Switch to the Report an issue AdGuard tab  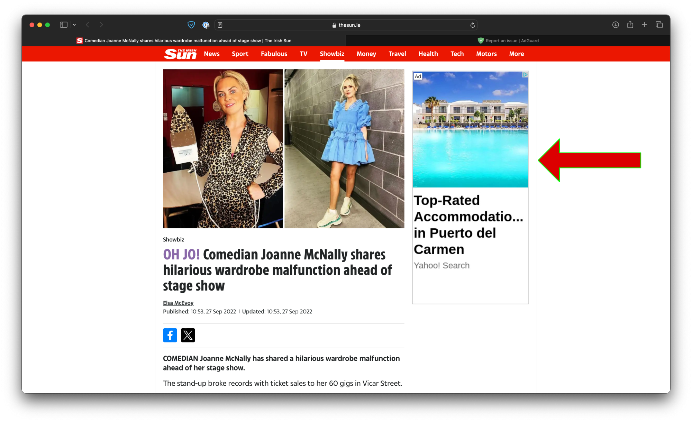point(508,41)
